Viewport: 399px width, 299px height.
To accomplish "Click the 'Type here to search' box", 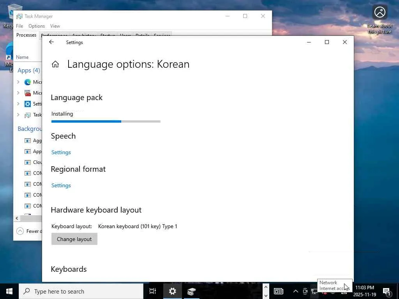I will [x=81, y=291].
